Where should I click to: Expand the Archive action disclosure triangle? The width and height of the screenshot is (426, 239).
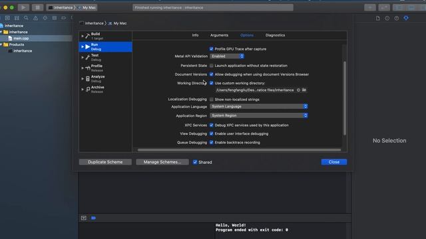pyautogui.click(x=83, y=89)
